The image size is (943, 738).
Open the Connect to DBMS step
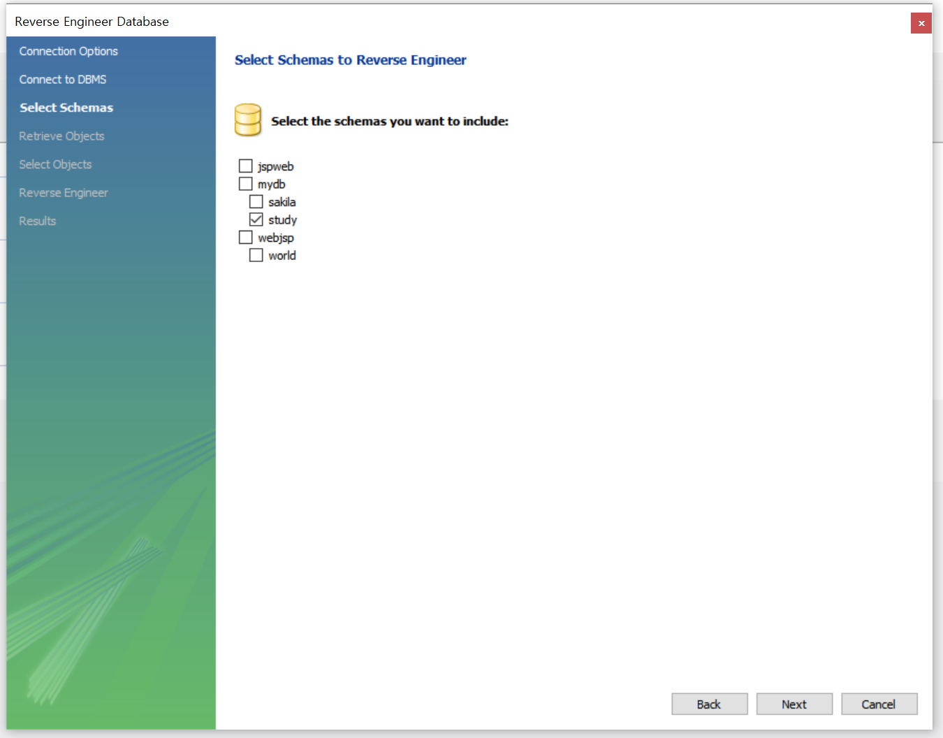tap(63, 79)
